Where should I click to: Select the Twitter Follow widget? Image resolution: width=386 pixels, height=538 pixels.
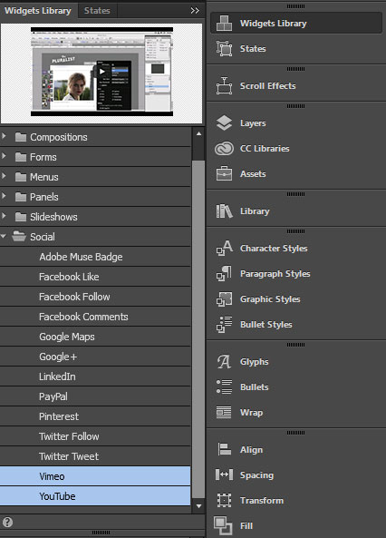pyautogui.click(x=95, y=436)
